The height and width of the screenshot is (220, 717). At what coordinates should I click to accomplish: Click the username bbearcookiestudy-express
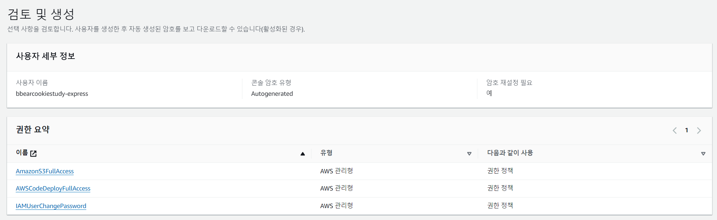point(52,94)
